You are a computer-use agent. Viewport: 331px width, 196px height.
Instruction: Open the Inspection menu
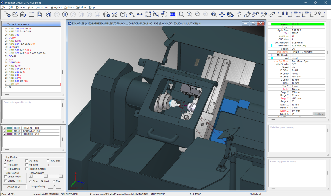pos(42,7)
